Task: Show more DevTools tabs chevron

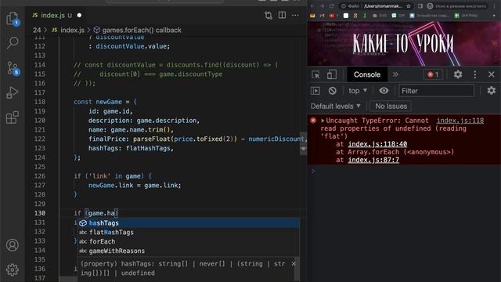Action: coord(395,74)
